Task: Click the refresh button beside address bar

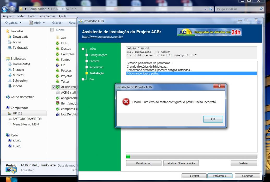Action: [x=211, y=9]
